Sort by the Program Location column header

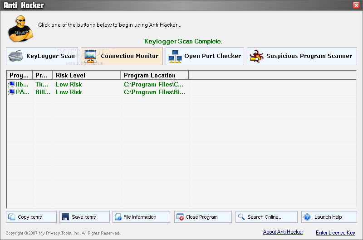tap(155, 75)
